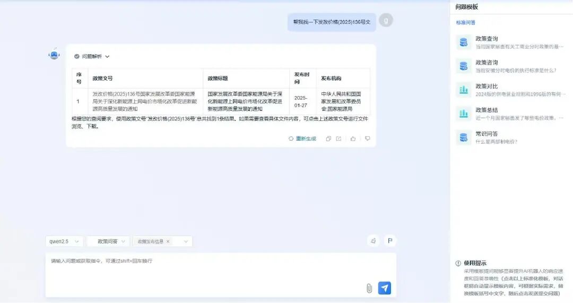Click the sample question 什么是两部制电价?
The height and width of the screenshot is (303, 573).
click(x=497, y=142)
